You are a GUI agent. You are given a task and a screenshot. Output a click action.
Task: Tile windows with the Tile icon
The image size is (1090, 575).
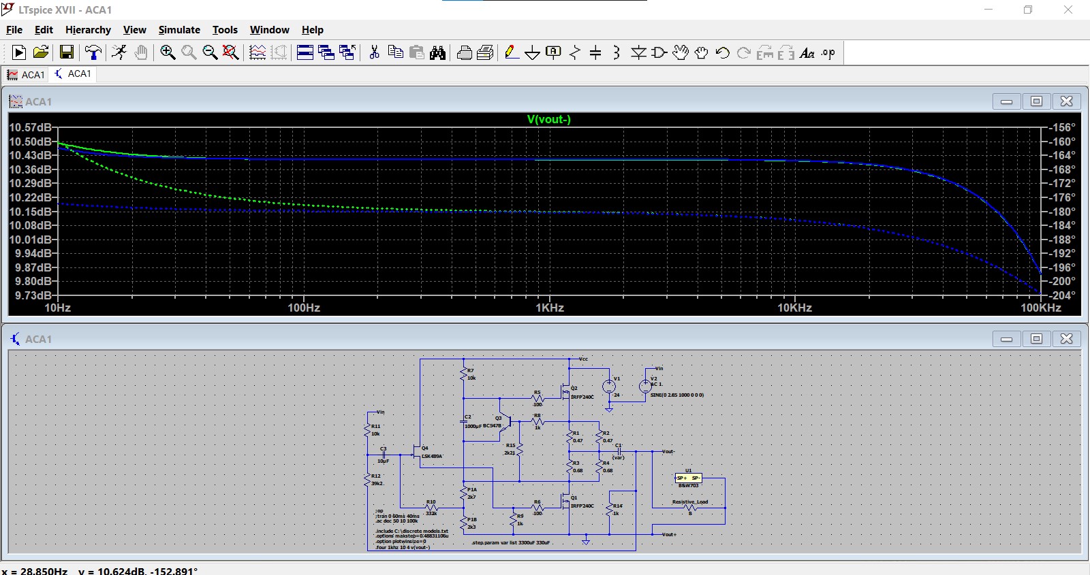pyautogui.click(x=305, y=52)
